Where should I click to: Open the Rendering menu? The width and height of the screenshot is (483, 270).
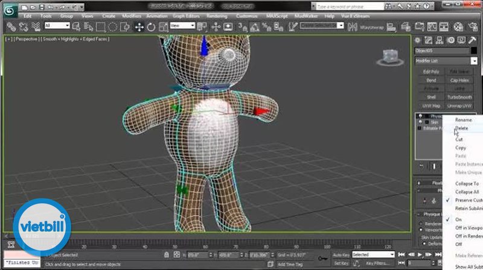(x=217, y=16)
